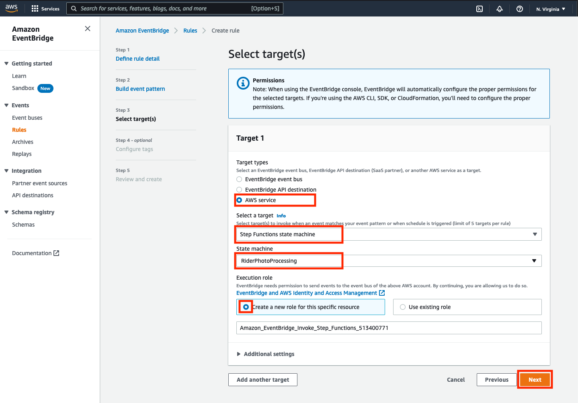Viewport: 578px width, 403px height.
Task: Select the EventBridge event bus radio button
Action: pyautogui.click(x=239, y=179)
